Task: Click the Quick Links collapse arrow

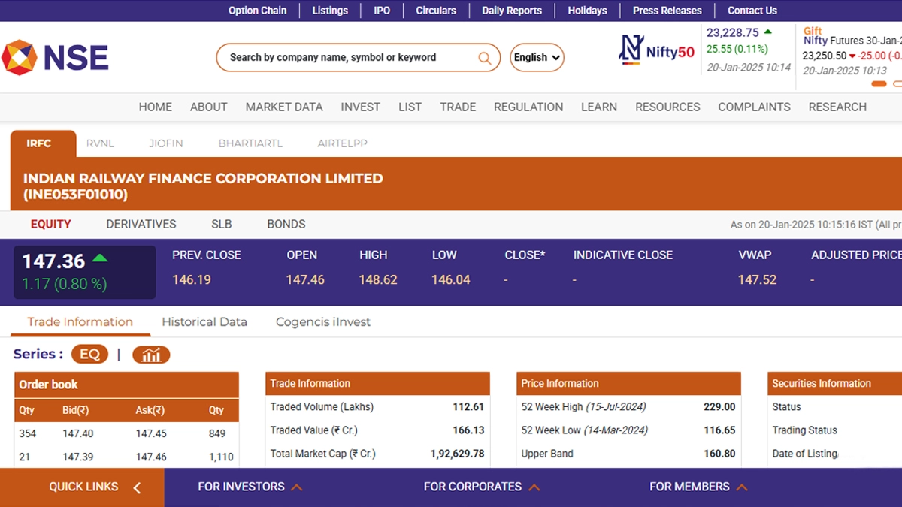Action: [x=137, y=487]
